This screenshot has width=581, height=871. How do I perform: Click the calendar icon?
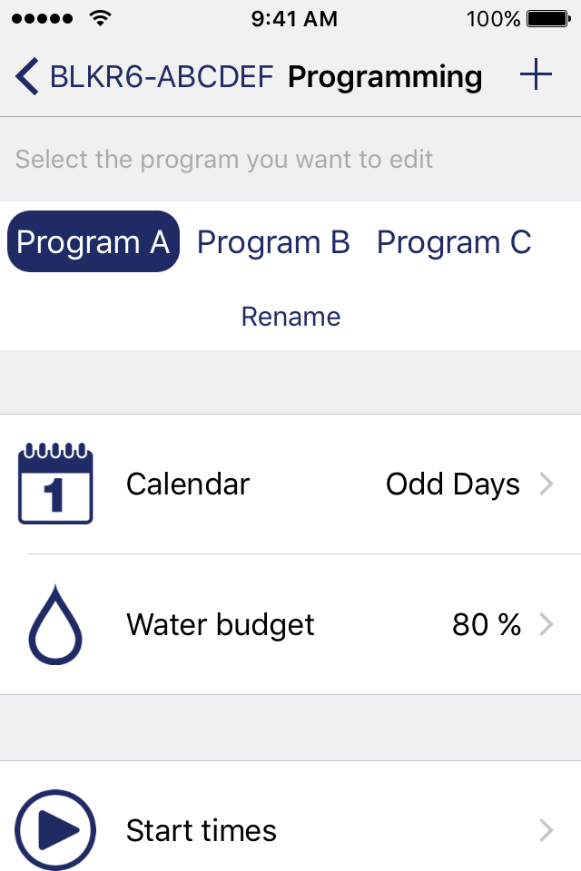(55, 484)
